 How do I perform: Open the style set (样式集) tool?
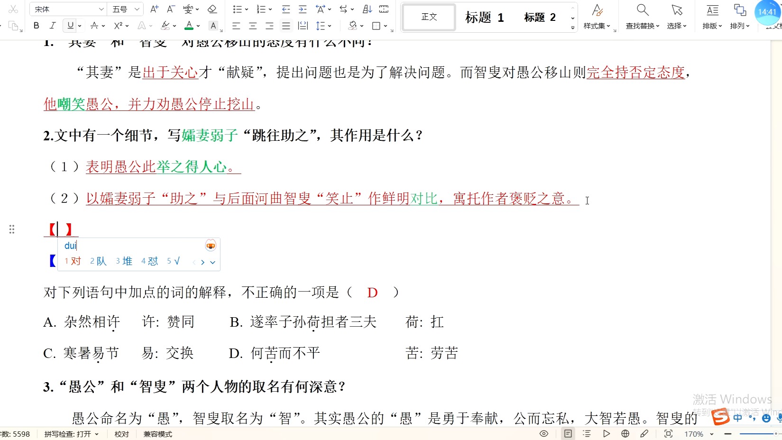coord(598,17)
